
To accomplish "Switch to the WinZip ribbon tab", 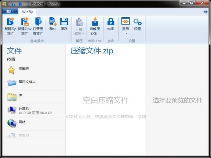I will tap(28, 12).
